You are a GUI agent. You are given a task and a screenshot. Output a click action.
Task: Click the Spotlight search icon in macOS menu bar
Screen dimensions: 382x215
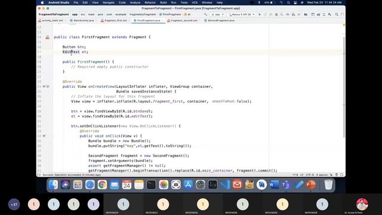point(288,2)
